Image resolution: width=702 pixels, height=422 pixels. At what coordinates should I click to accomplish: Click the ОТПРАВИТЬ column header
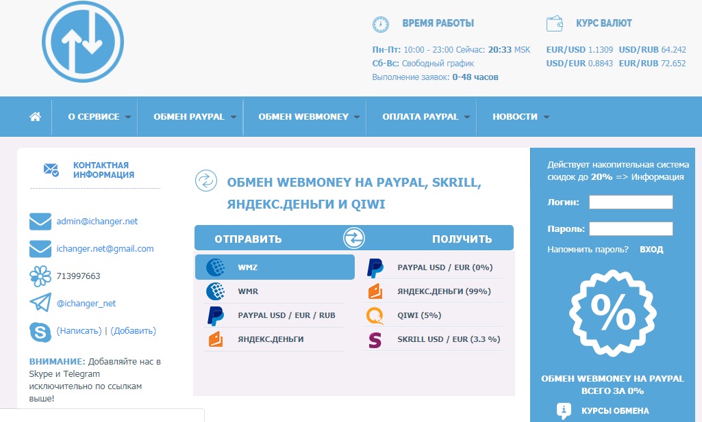tap(248, 239)
